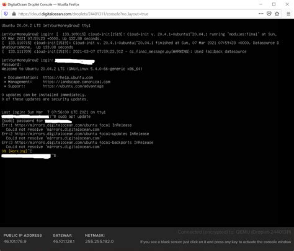Click 'https://help.ubuntu.com' documentation line

tap(68, 77)
